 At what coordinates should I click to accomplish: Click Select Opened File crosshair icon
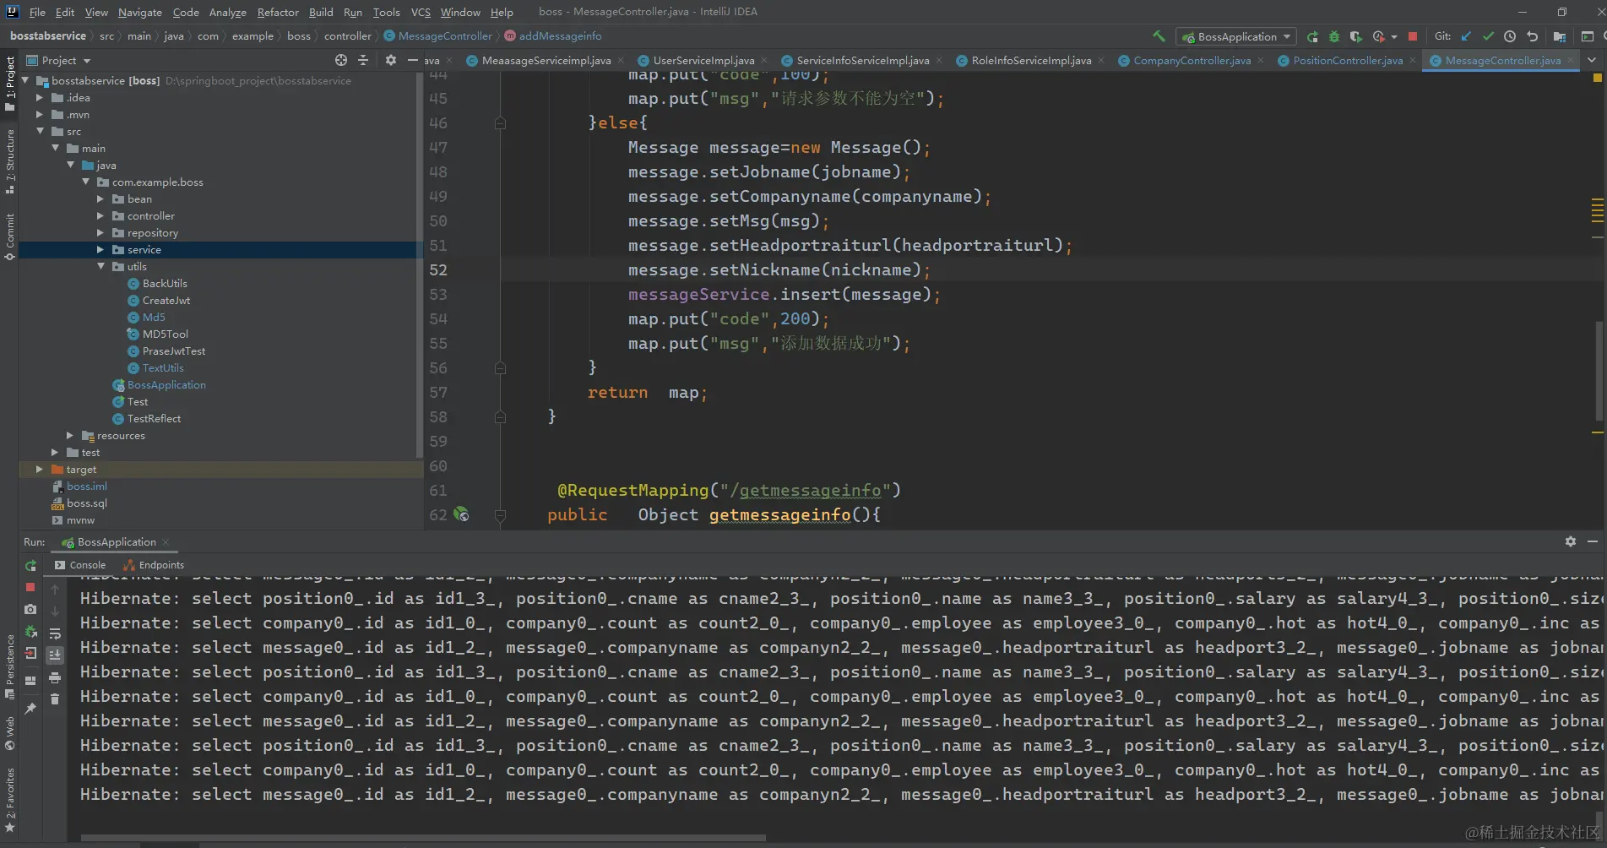(340, 60)
